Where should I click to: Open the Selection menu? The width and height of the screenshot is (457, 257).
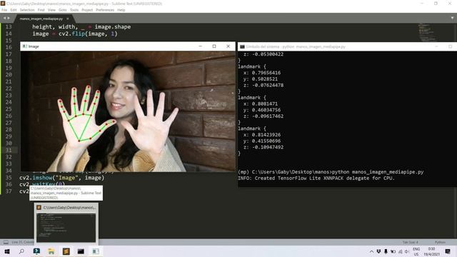click(x=27, y=10)
